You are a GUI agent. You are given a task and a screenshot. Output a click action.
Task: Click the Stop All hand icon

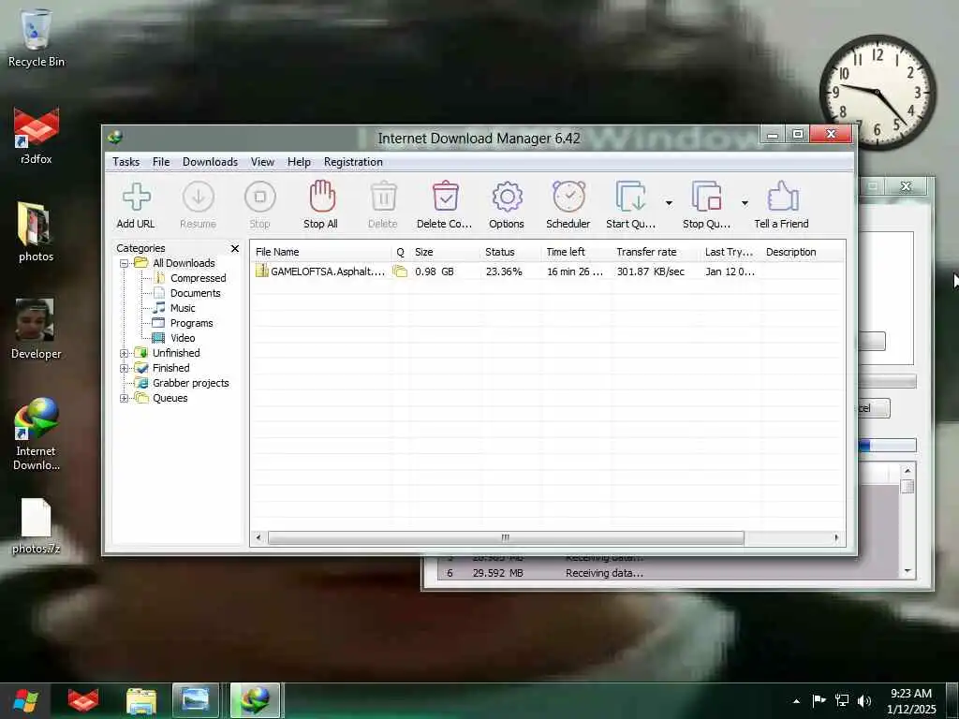(322, 197)
